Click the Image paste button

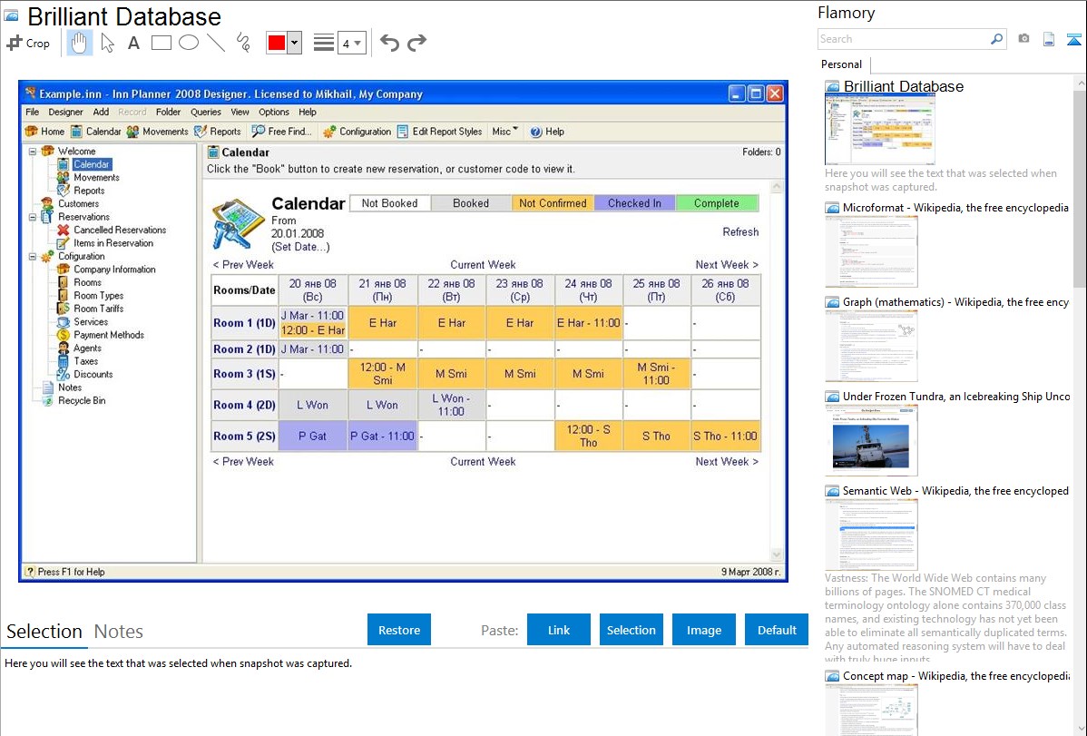click(704, 630)
